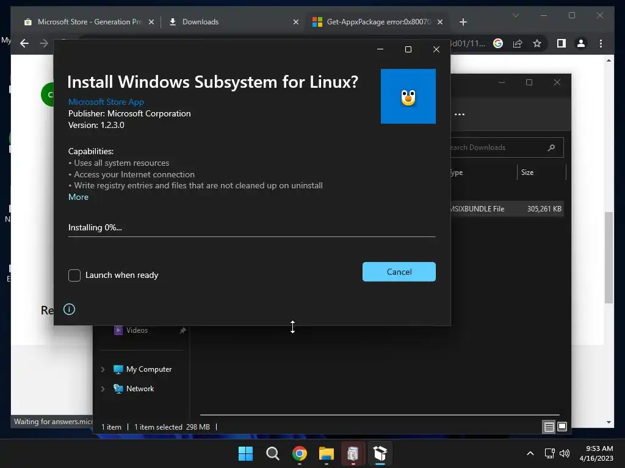Viewport: 625px width, 468px height.
Task: Click the search magnifier in File Explorer
Action: click(551, 147)
